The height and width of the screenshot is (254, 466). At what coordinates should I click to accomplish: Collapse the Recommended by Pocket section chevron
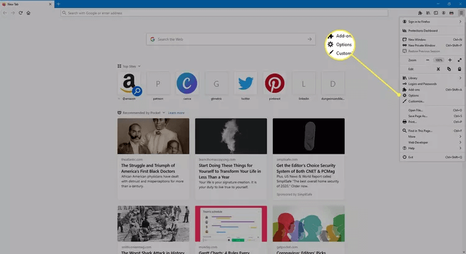163,113
